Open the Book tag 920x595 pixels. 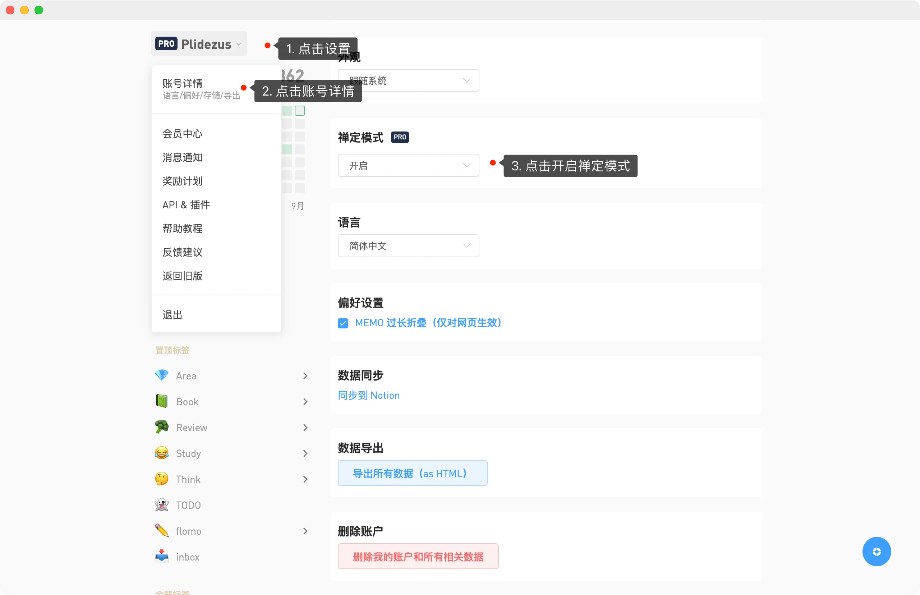[x=187, y=402]
